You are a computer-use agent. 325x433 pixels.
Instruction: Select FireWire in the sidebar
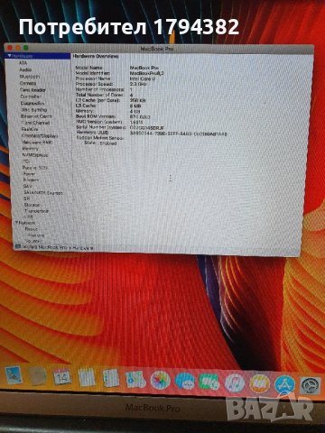(30, 129)
